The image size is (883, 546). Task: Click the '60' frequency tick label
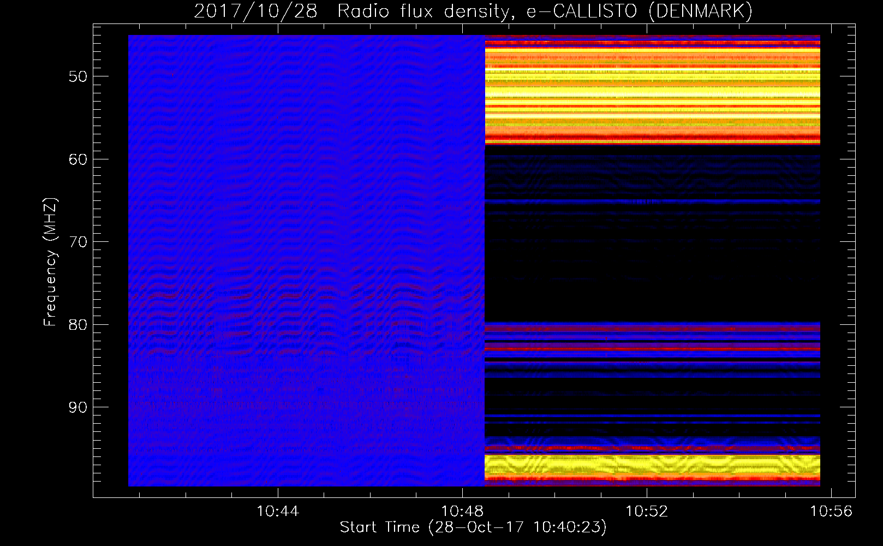[x=78, y=159]
